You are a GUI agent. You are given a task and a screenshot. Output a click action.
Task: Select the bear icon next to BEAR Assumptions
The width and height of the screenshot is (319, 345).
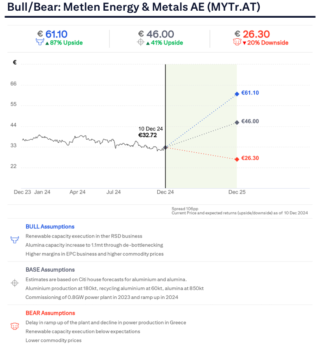(x=15, y=326)
